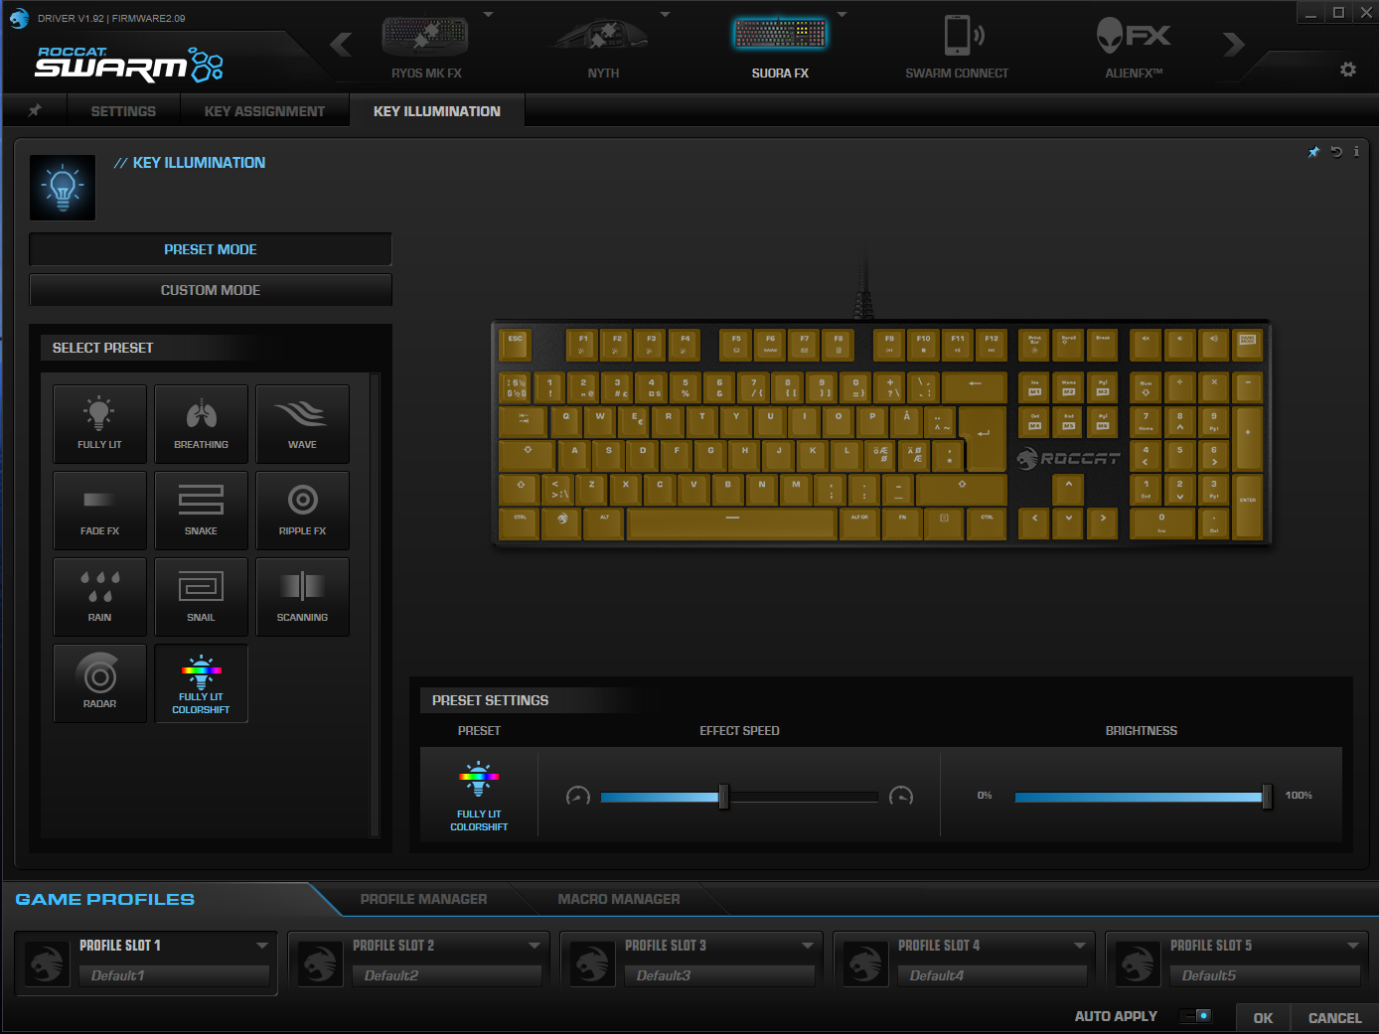Open the Key Illumination tab

pyautogui.click(x=437, y=111)
